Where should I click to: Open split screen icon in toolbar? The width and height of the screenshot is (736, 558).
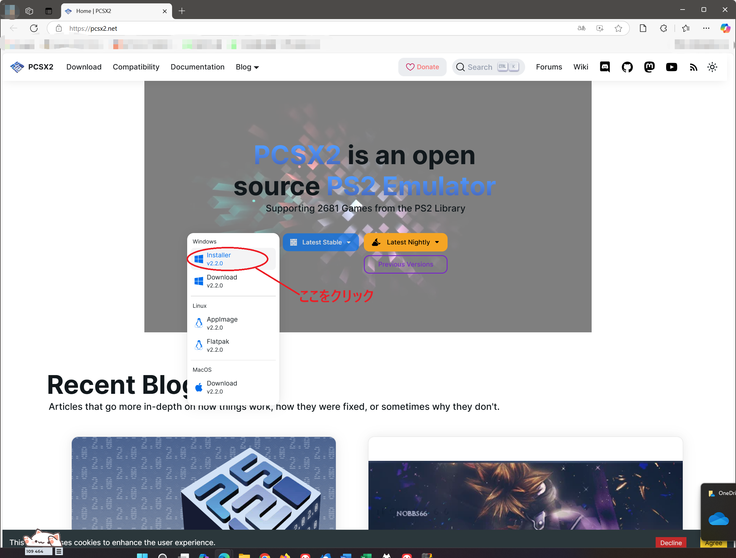pos(643,29)
